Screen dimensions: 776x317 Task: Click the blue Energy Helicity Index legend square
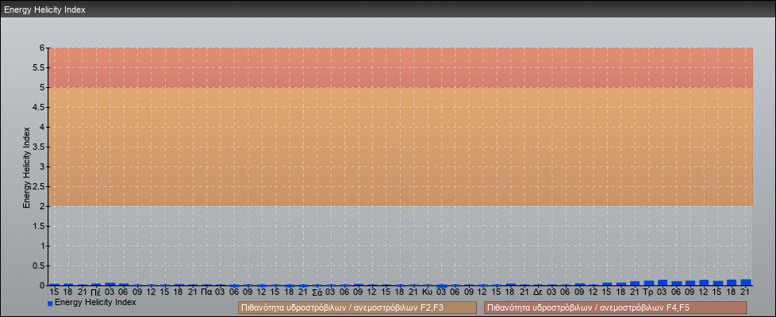pos(50,303)
